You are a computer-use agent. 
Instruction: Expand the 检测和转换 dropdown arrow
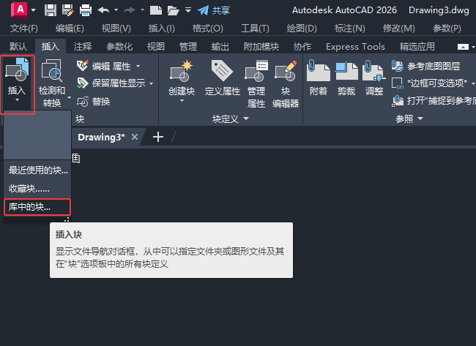[x=70, y=97]
